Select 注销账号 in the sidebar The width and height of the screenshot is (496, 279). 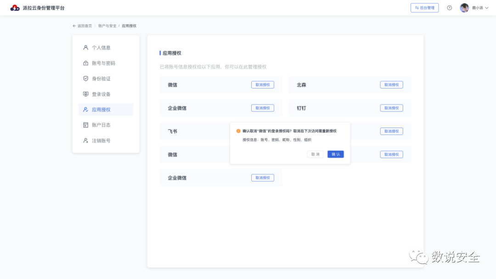point(106,140)
